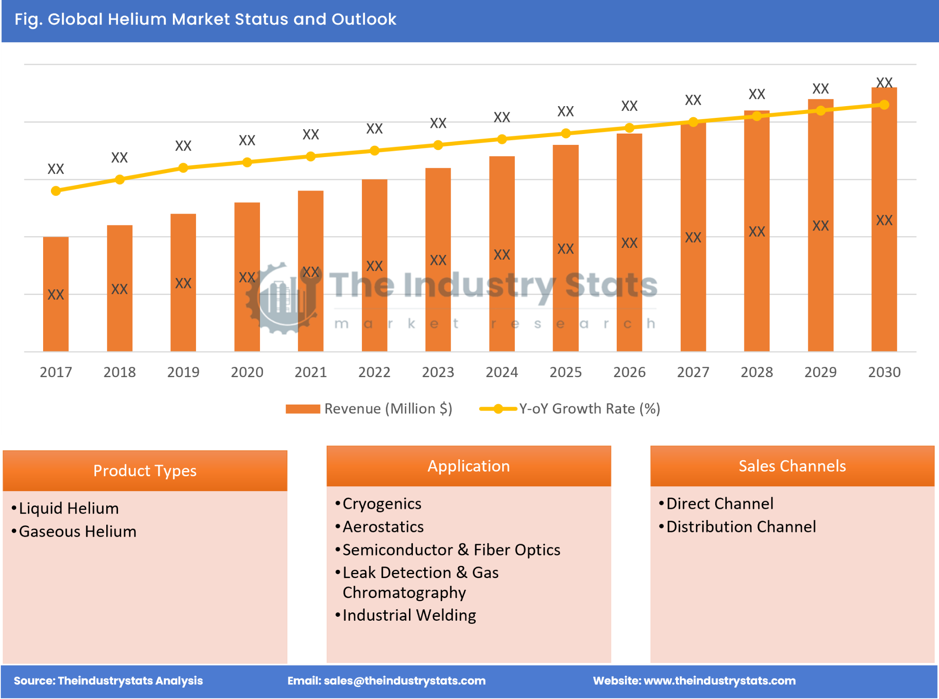The height and width of the screenshot is (699, 939).
Task: Click the 2024 revenue bar
Action: click(502, 257)
